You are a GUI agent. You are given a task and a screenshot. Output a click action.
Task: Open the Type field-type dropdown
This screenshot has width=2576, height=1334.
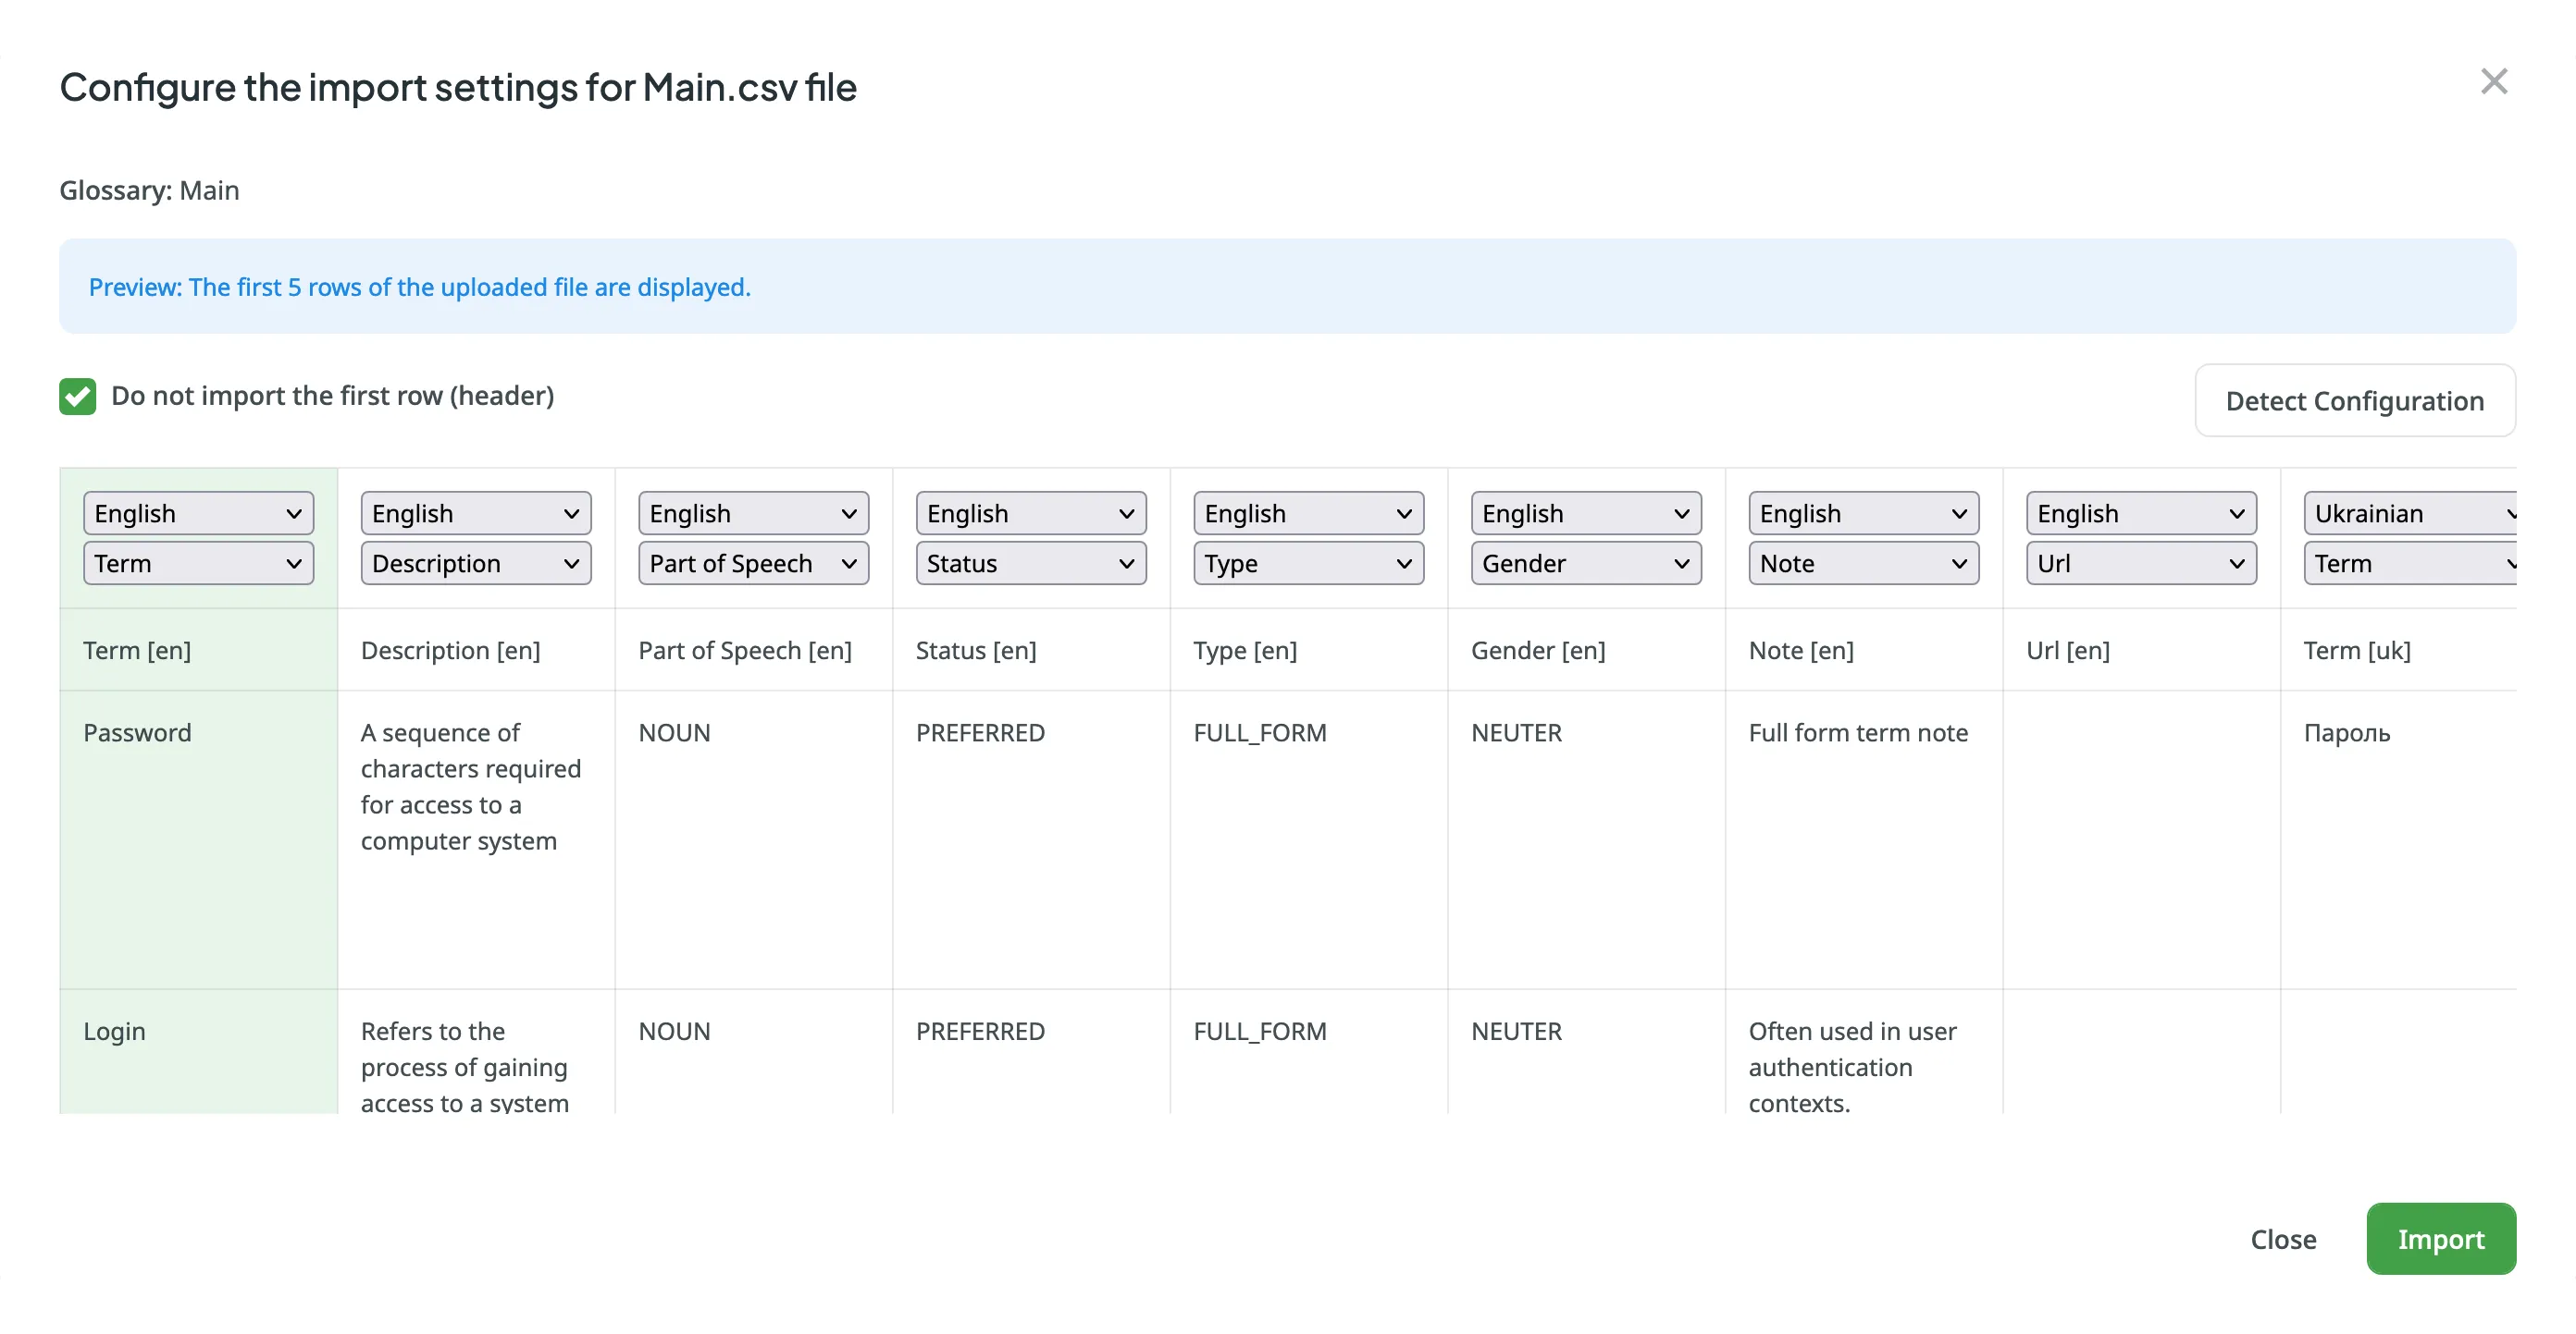1308,563
